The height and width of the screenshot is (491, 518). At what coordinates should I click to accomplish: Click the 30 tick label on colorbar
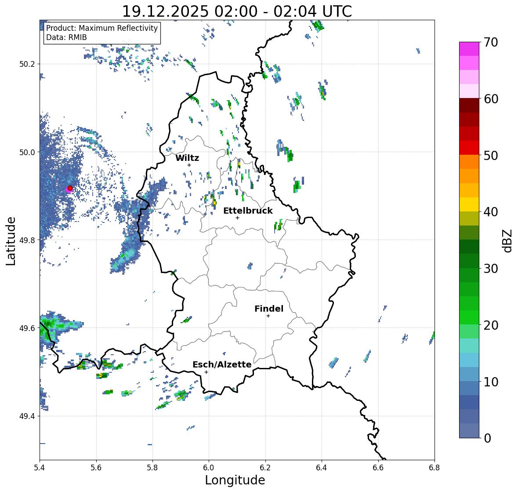tap(491, 268)
